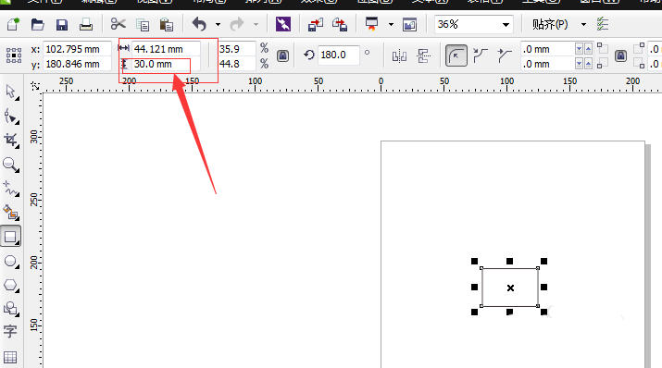
Task: Select the Rectangle tool
Action: pyautogui.click(x=10, y=237)
